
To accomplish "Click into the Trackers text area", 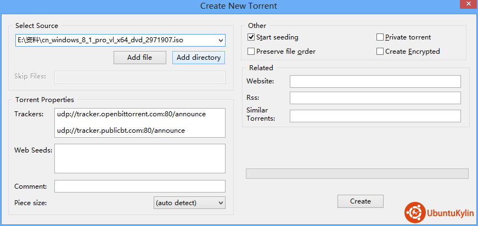I will (140, 123).
